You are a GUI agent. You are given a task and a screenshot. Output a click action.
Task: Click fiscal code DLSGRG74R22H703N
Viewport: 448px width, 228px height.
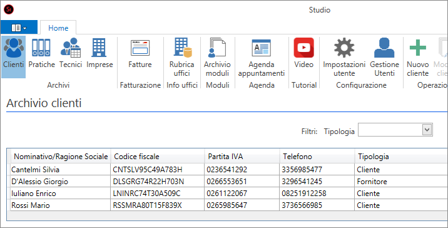(148, 182)
